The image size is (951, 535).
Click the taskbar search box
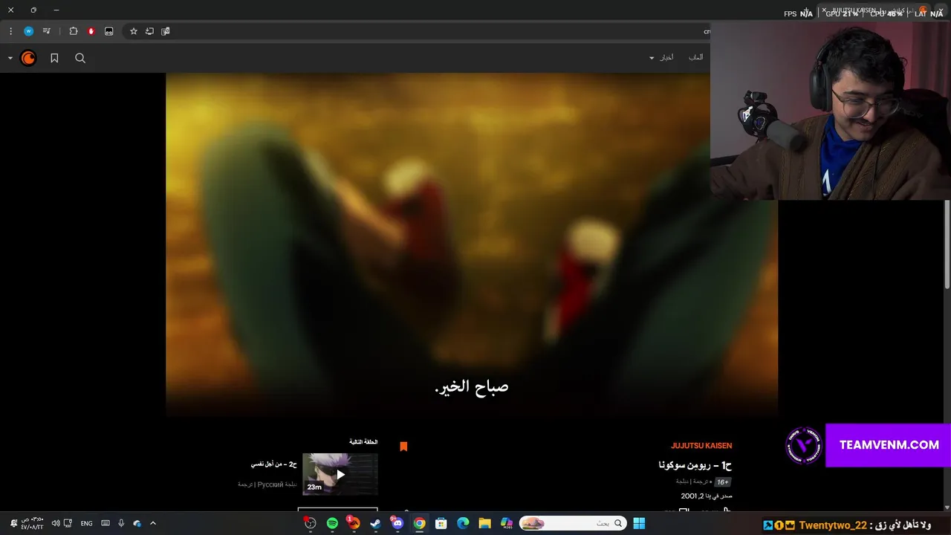571,523
